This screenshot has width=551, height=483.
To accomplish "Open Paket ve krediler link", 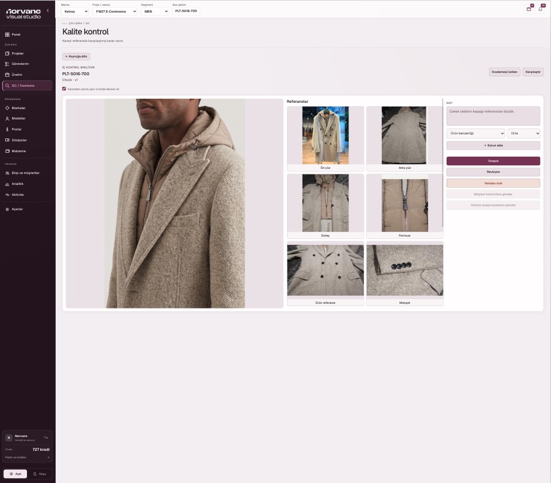I will pos(28,457).
